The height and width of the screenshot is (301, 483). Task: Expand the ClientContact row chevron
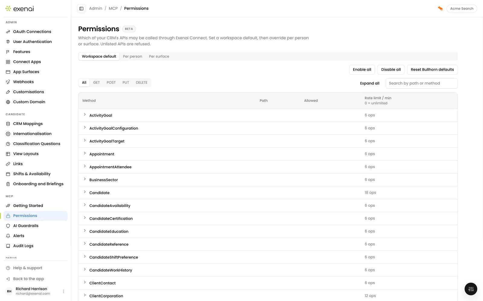85,282
